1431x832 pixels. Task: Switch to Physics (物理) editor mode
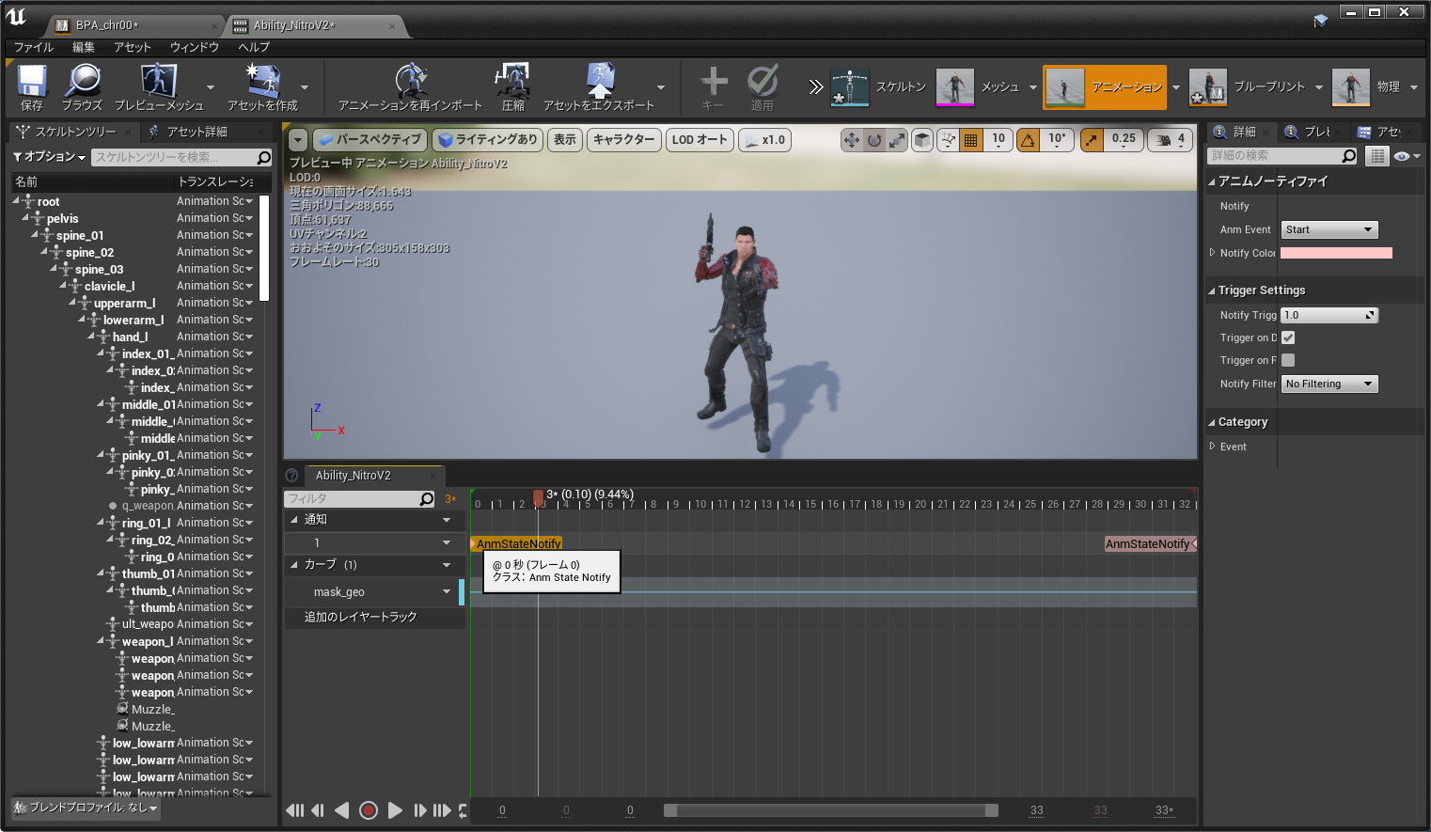pyautogui.click(x=1366, y=86)
